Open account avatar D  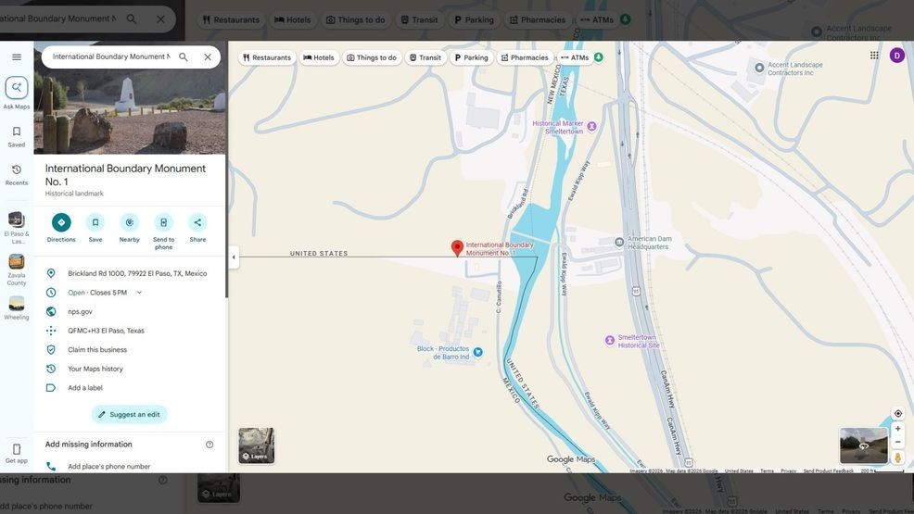896,56
